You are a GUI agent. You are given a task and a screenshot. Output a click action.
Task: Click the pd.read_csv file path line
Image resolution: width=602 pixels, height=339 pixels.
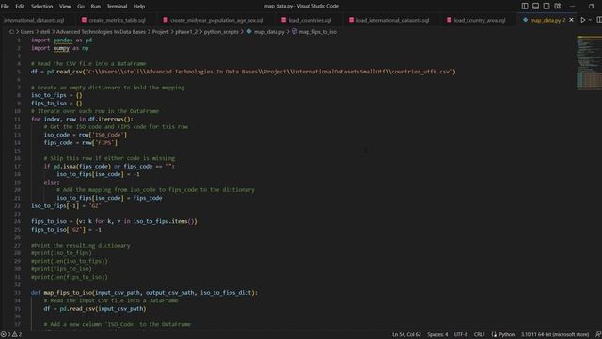tap(243, 72)
